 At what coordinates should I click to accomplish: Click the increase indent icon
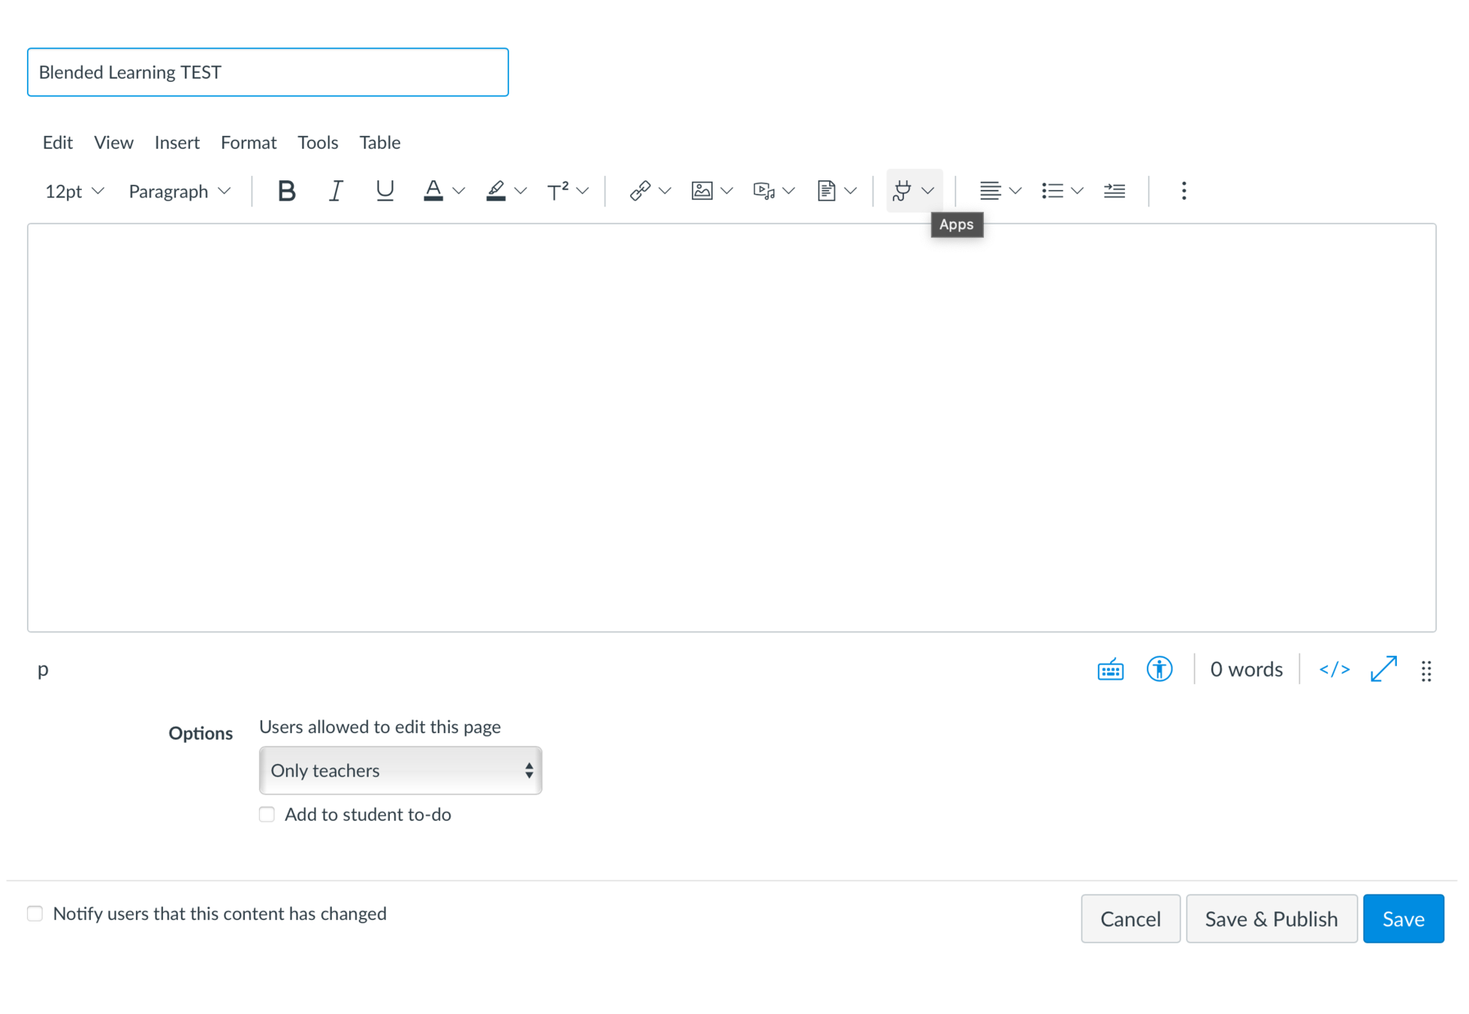(1114, 191)
